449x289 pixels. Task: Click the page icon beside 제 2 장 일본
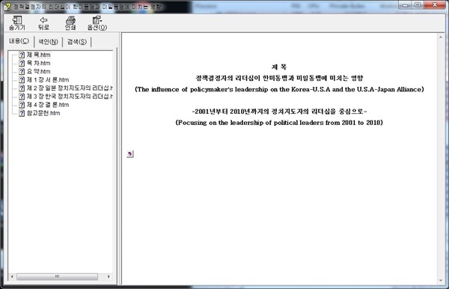click(22, 88)
